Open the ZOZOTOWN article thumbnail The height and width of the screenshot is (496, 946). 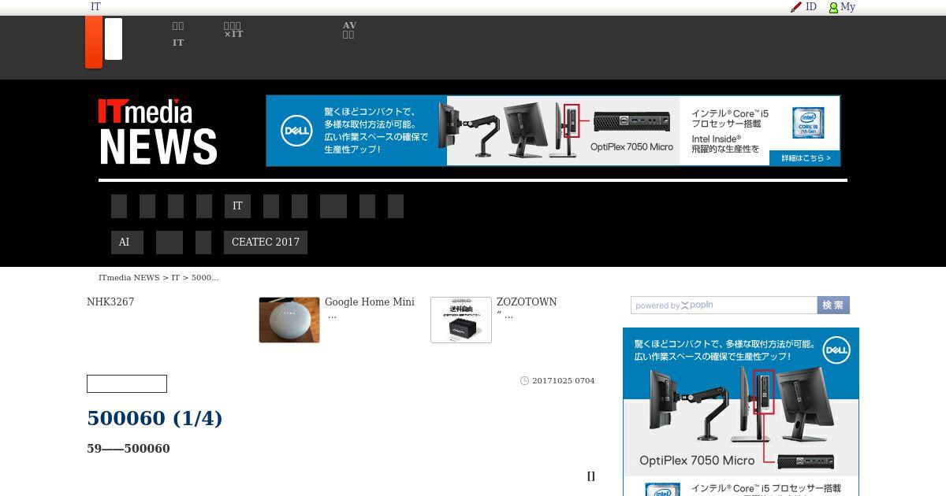(x=461, y=320)
